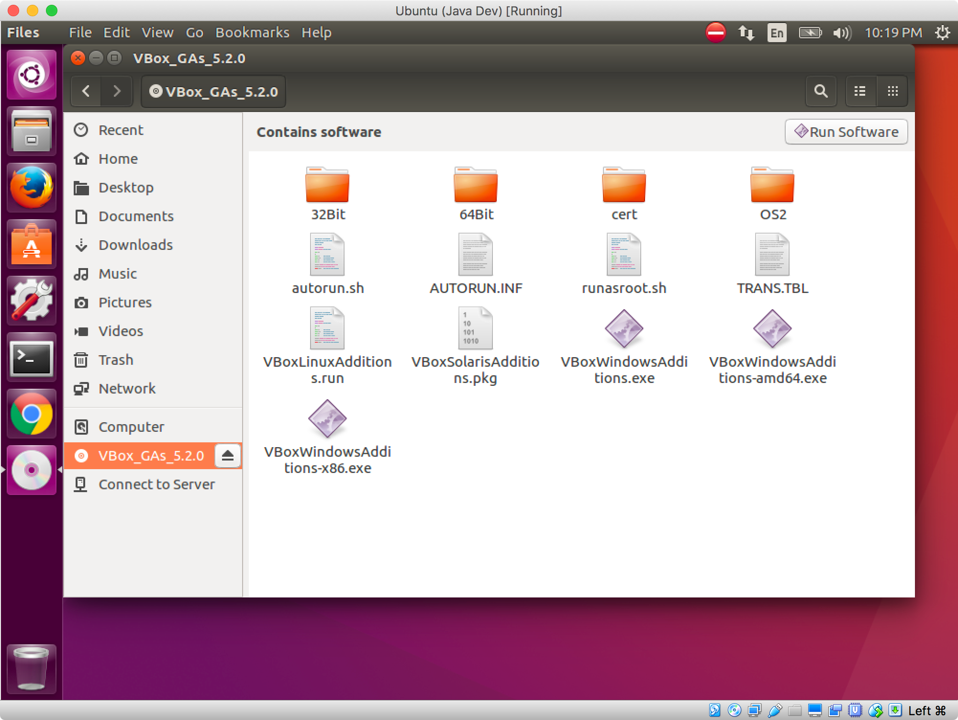Open the View menu
This screenshot has height=720, width=958.
[157, 33]
